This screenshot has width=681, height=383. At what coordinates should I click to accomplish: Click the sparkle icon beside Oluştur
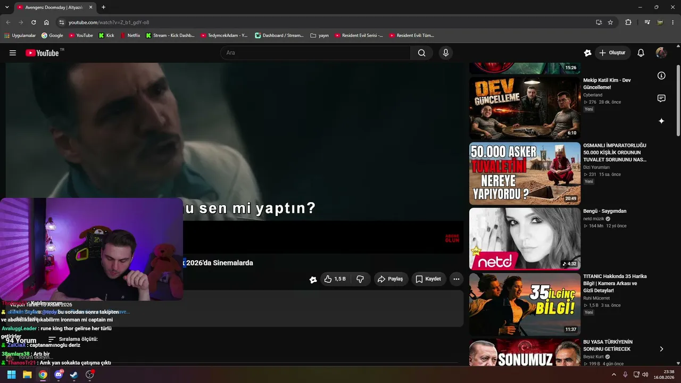click(587, 53)
